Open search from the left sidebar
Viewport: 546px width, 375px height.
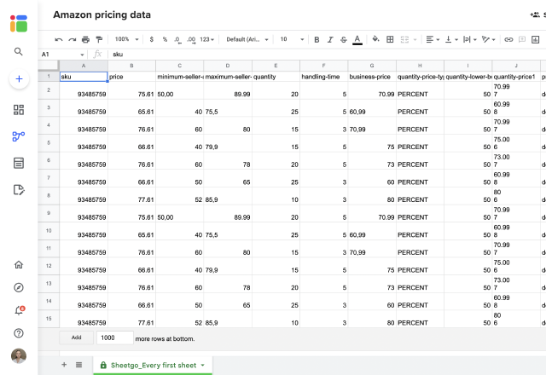click(19, 52)
